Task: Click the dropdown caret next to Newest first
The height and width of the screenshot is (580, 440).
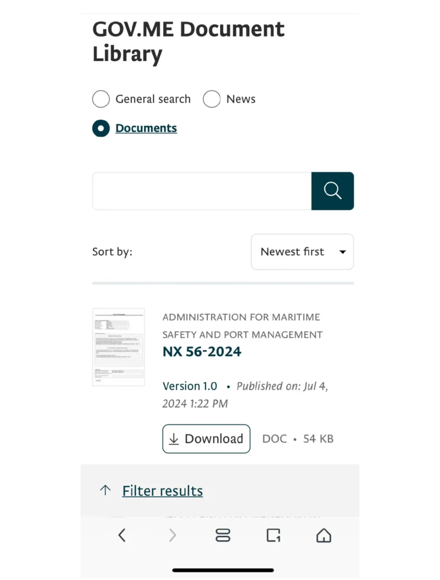Action: (343, 252)
